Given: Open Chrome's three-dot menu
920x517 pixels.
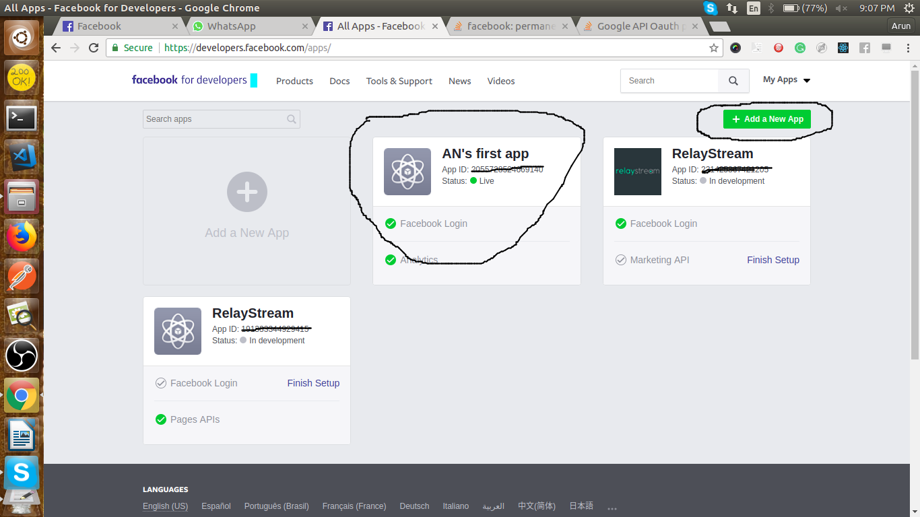Looking at the screenshot, I should [907, 48].
